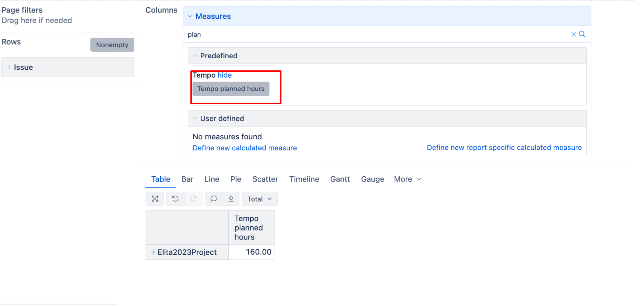This screenshot has width=635, height=305.
Task: Collapse the Predefined measures group
Action: [x=195, y=56]
